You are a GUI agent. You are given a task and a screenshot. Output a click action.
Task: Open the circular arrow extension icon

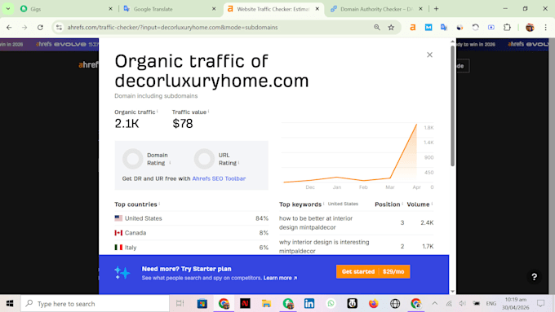(475, 27)
